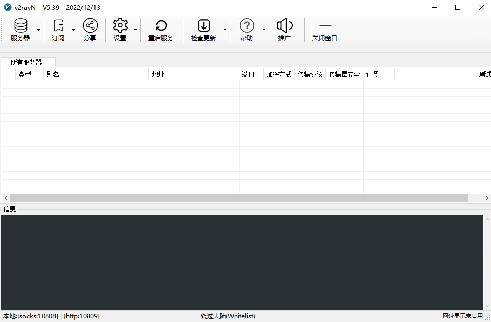Viewport: 491px width, 322px height.
Task: Expand the dropdown arrow beside 帮助
Action: [264, 30]
